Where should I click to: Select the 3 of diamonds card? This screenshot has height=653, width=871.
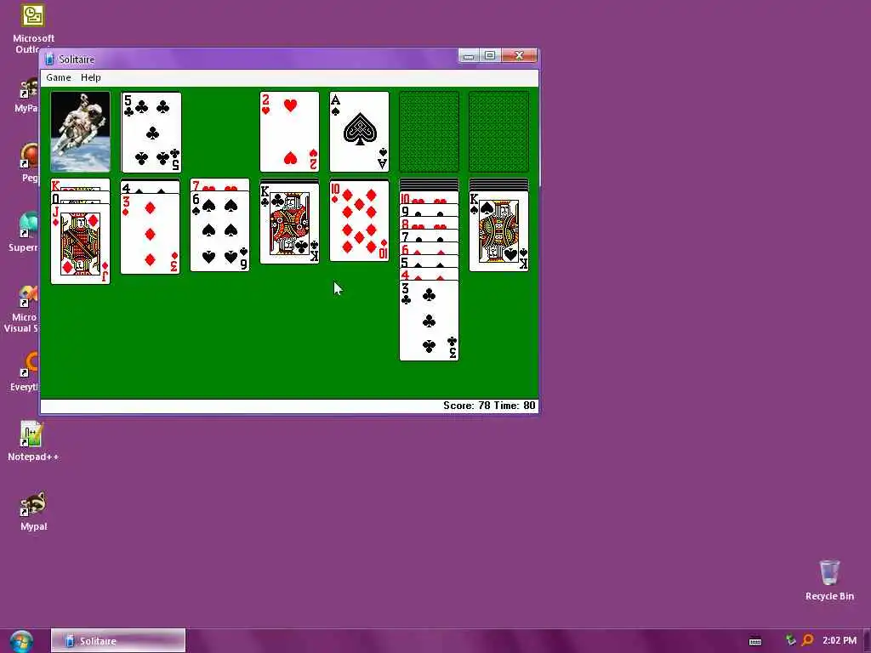coord(150,234)
